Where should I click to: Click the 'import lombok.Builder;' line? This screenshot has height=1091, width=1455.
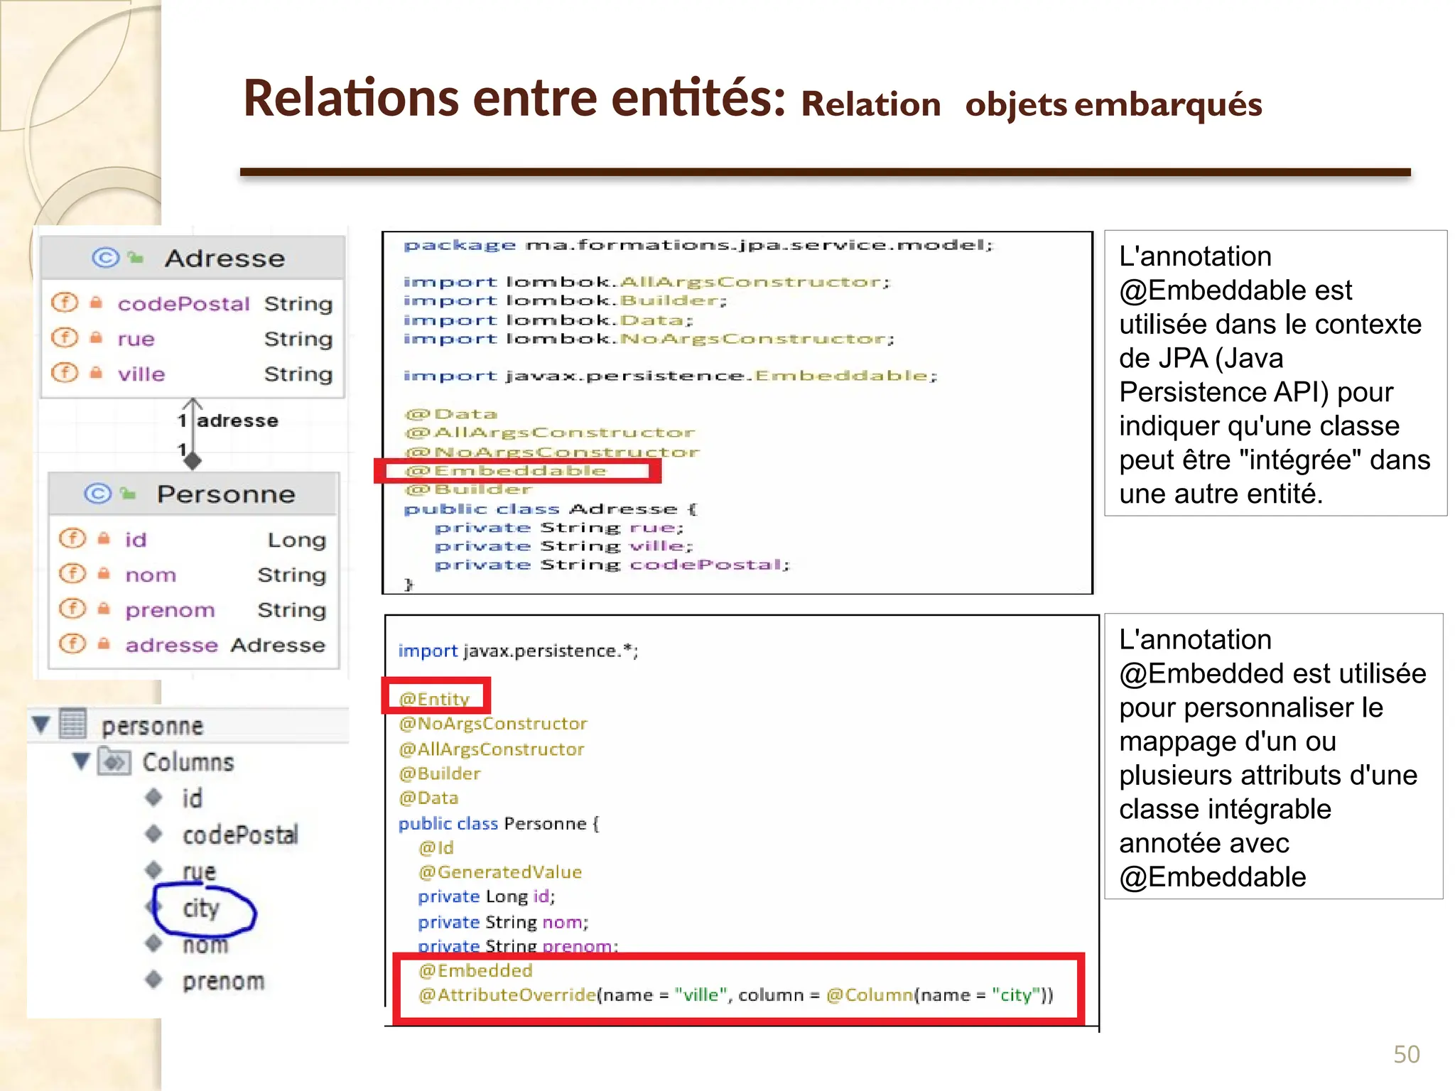(566, 300)
